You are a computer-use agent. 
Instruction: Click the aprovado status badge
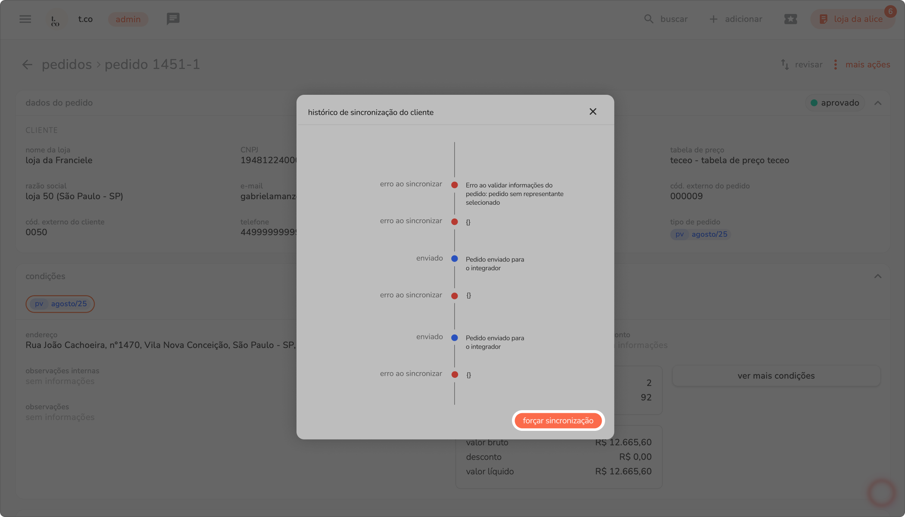pos(835,103)
